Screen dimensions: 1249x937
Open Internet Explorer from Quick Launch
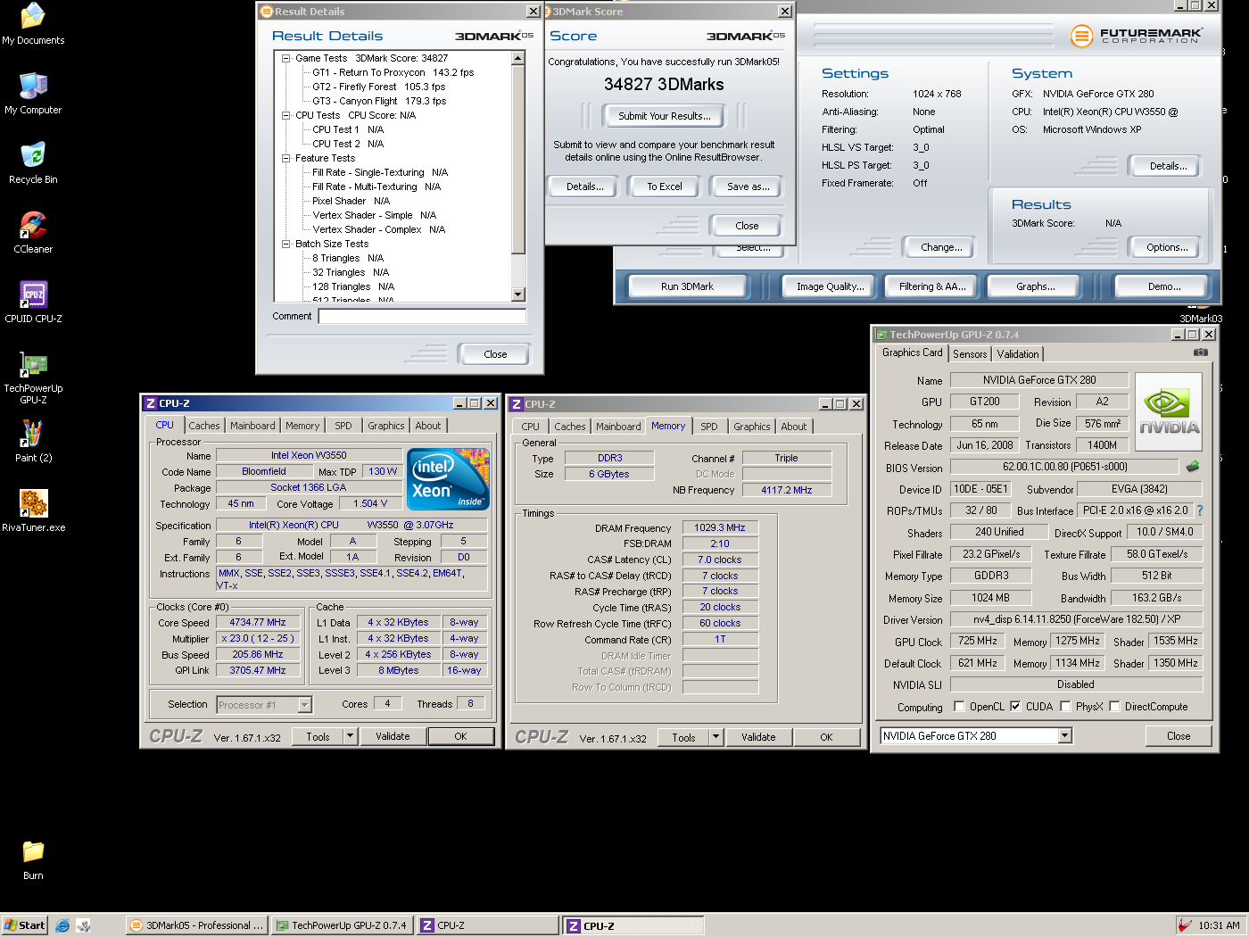[x=62, y=925]
